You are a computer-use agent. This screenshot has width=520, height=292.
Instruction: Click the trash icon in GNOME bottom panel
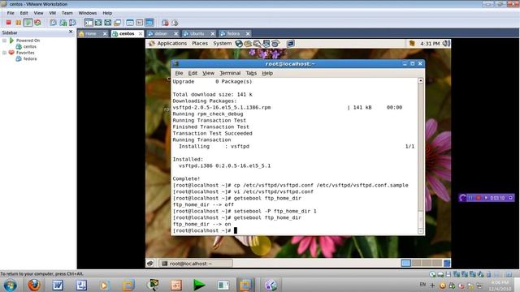pyautogui.click(x=447, y=263)
